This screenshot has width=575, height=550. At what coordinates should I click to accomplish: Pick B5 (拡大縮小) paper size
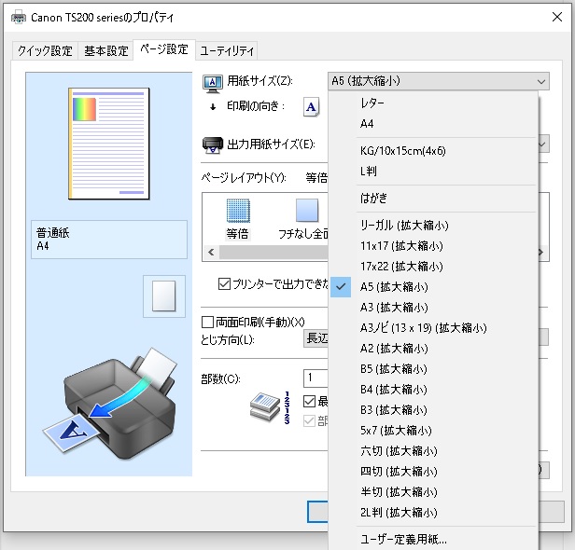click(x=433, y=369)
